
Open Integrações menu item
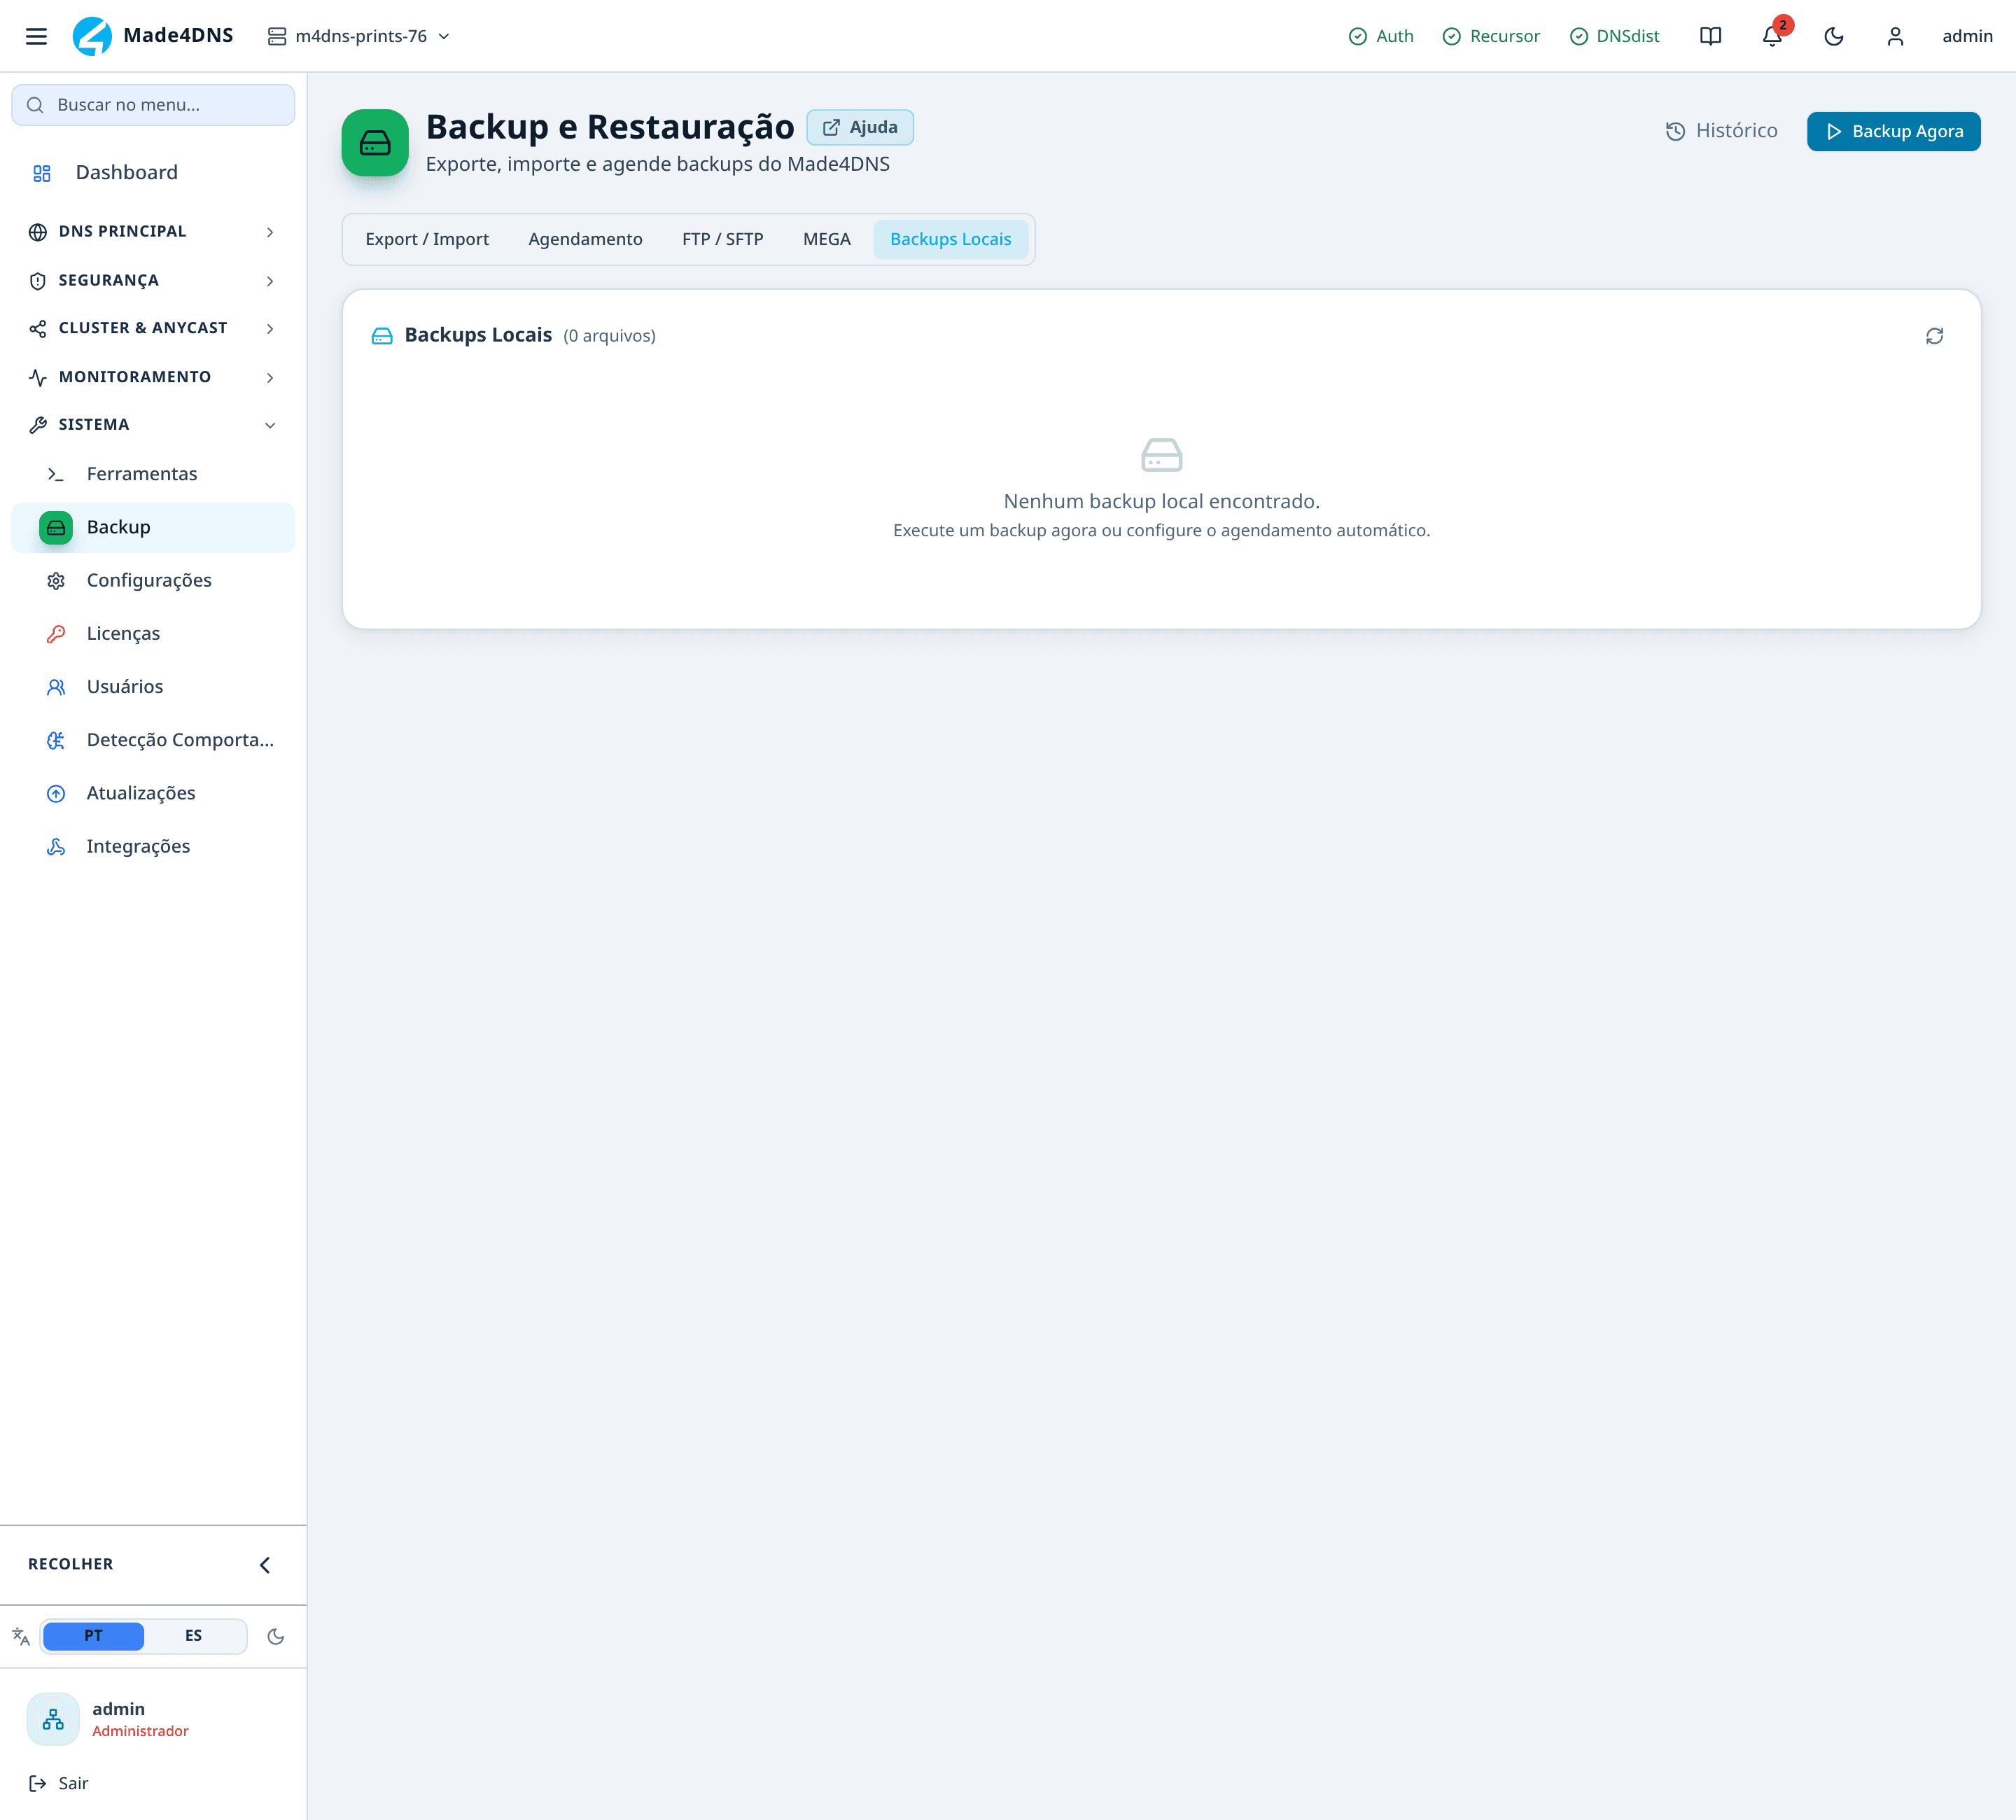coord(153,846)
